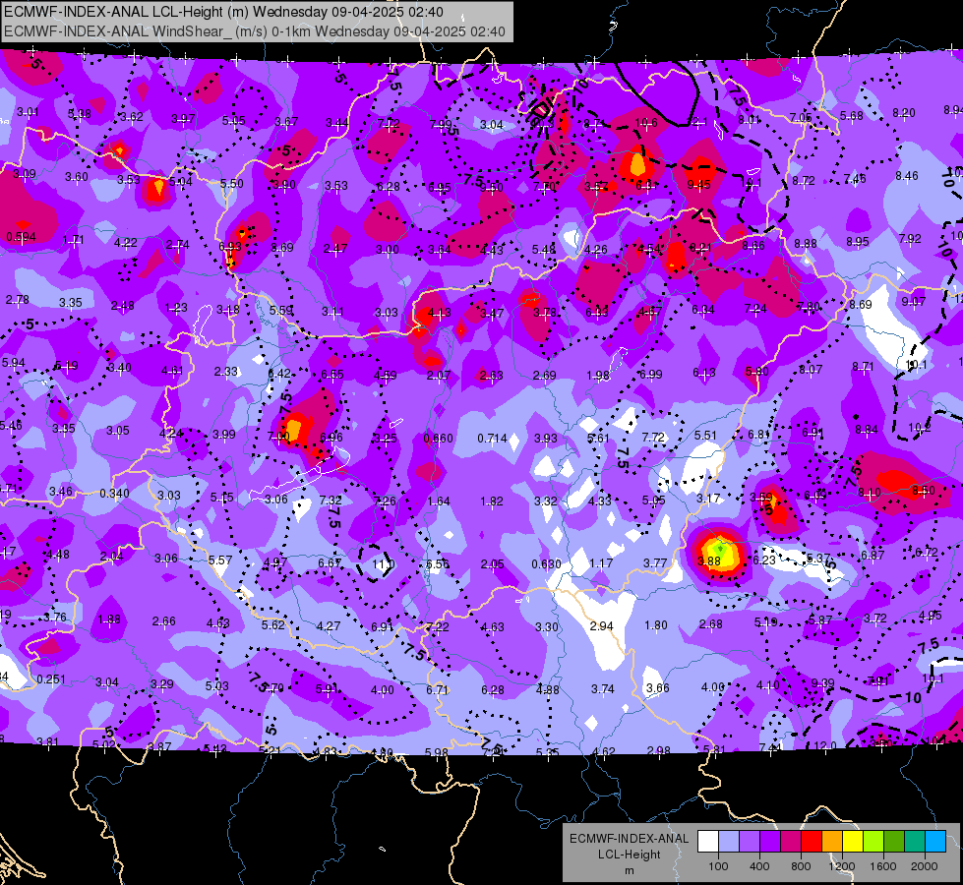Click the grid value 5.62

pos(273,624)
